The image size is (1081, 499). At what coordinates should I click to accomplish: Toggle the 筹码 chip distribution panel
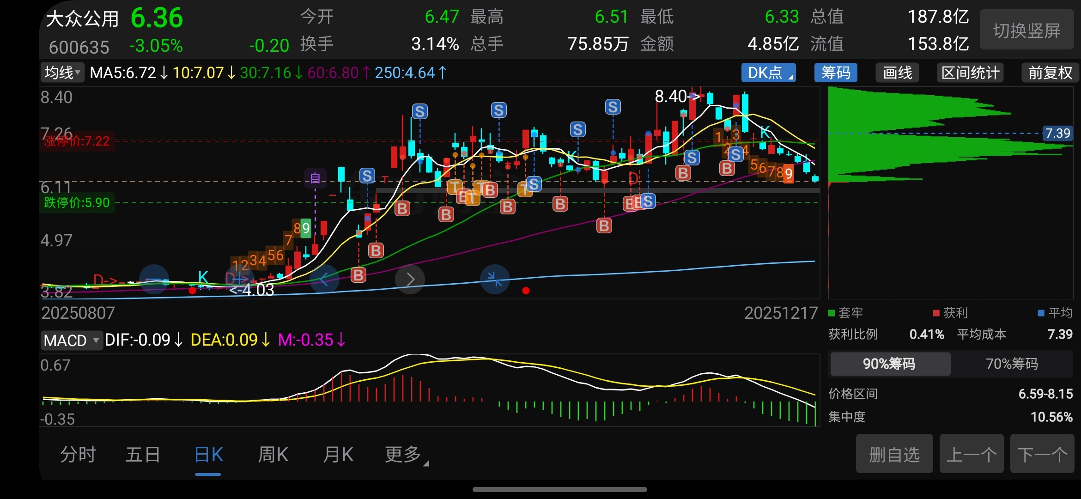click(x=836, y=73)
